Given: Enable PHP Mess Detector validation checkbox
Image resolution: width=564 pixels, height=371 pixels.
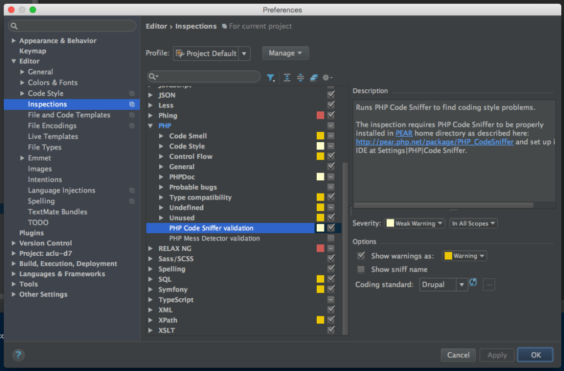Looking at the screenshot, I should tap(330, 239).
